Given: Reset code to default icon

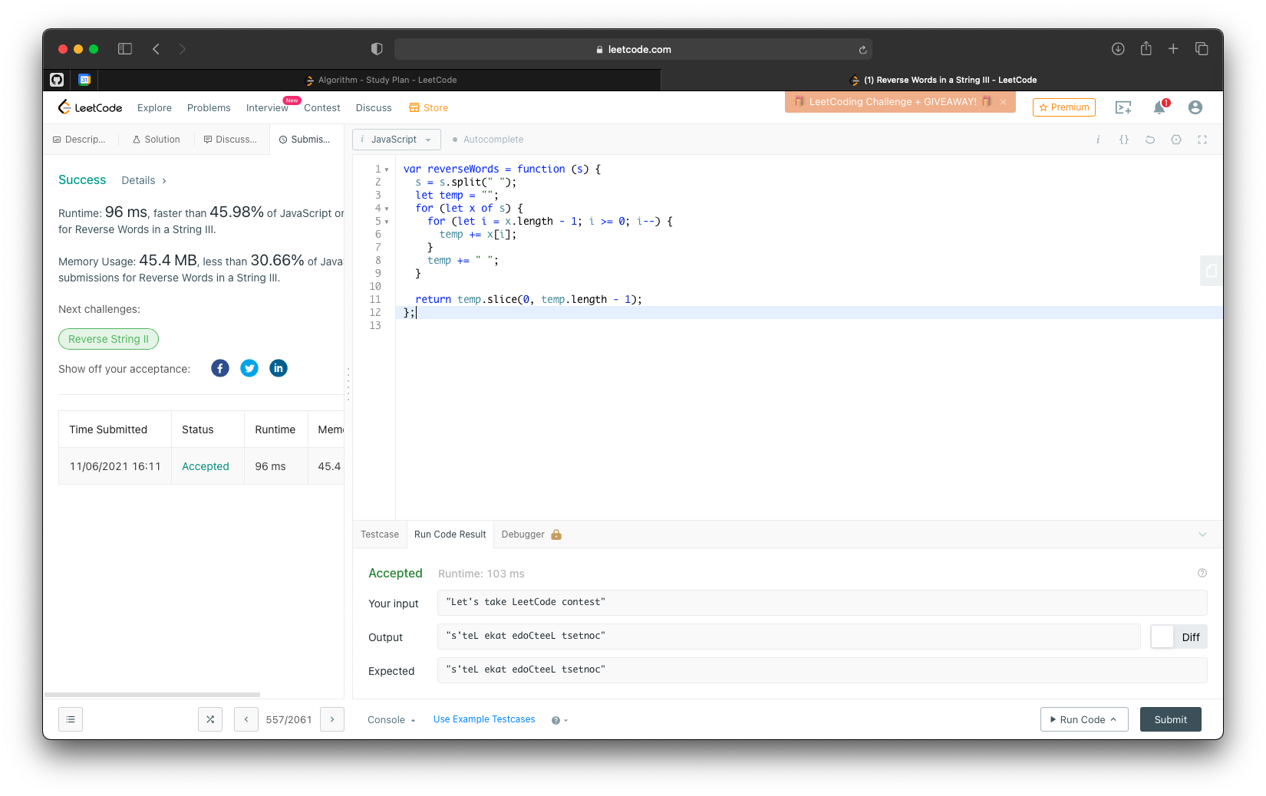Looking at the screenshot, I should pyautogui.click(x=1150, y=140).
